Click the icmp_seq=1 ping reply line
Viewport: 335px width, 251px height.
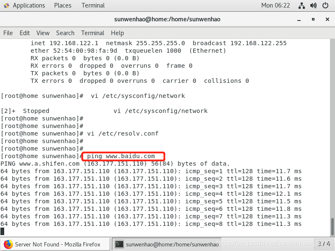tap(151, 171)
